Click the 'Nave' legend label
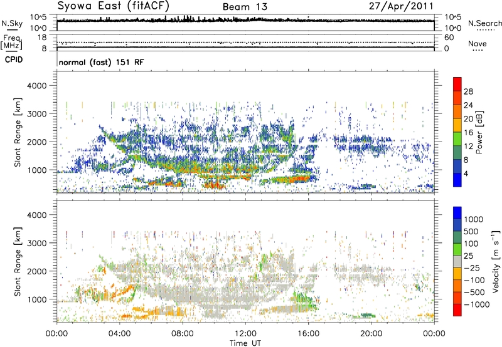The image size is (502, 347). pyautogui.click(x=478, y=43)
